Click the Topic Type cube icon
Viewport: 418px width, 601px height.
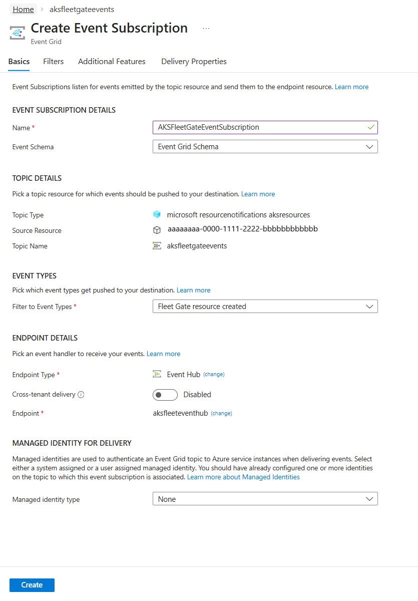[157, 215]
